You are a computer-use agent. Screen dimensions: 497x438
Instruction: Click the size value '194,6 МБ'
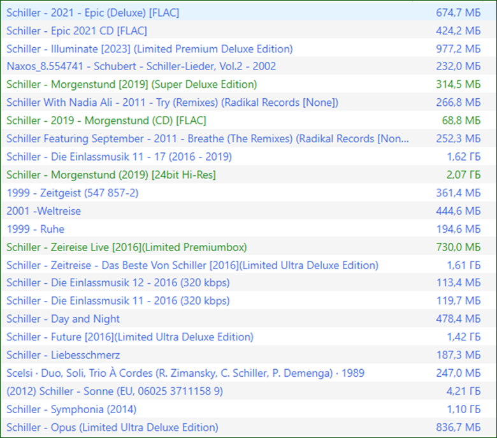click(458, 229)
